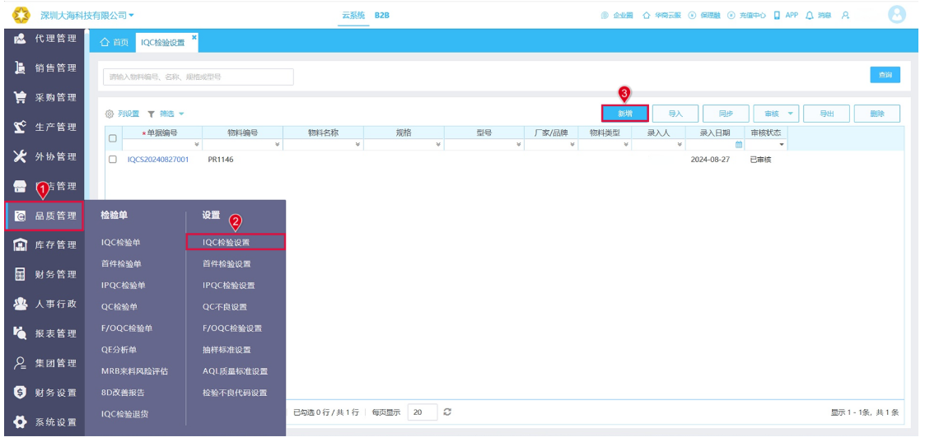Open the APP phone icon
This screenshot has height=442, width=925.
tap(786, 16)
